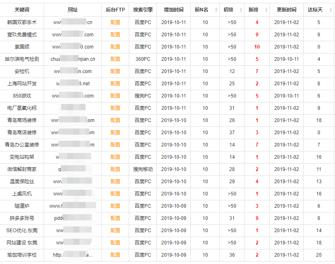Click the 更新时间 column header
This screenshot has height=264, width=335.
[x=287, y=10]
